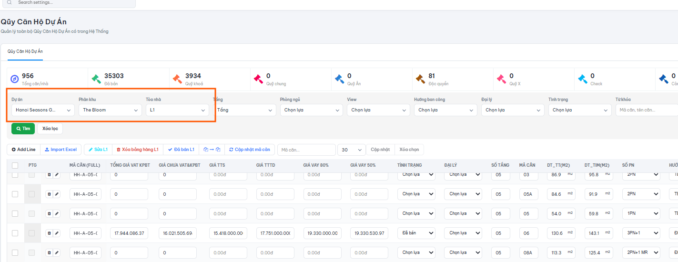Screen dimensions: 678x262
Task: Open the 'Dự án' Hanoi Seasons dropdown
Action: point(43,110)
